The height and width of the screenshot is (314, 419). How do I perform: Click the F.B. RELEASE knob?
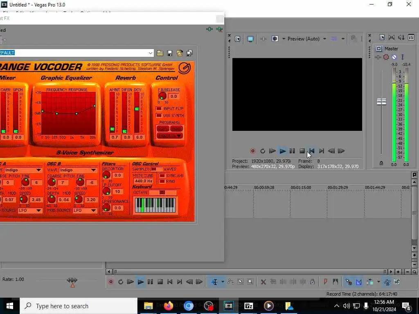(x=162, y=96)
